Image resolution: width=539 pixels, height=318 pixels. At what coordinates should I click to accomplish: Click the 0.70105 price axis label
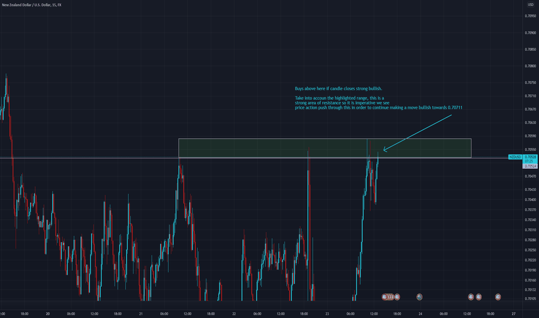530,298
